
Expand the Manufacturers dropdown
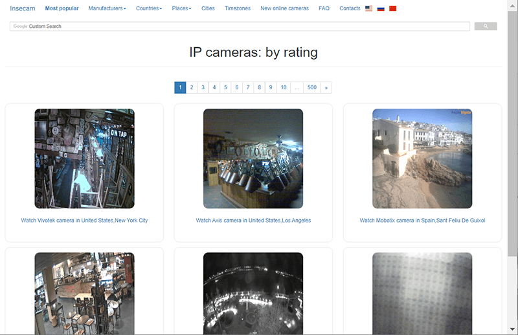pyautogui.click(x=107, y=8)
